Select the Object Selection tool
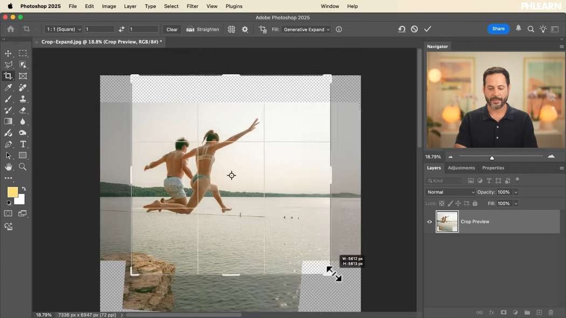This screenshot has width=566, height=318. click(x=23, y=65)
